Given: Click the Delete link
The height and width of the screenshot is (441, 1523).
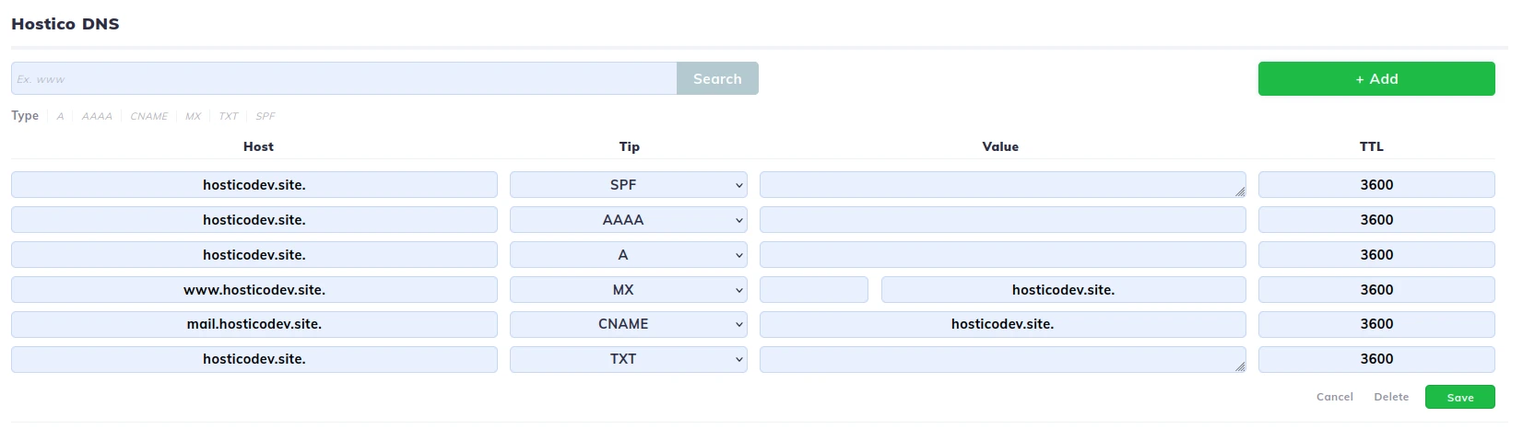Looking at the screenshot, I should point(1390,397).
